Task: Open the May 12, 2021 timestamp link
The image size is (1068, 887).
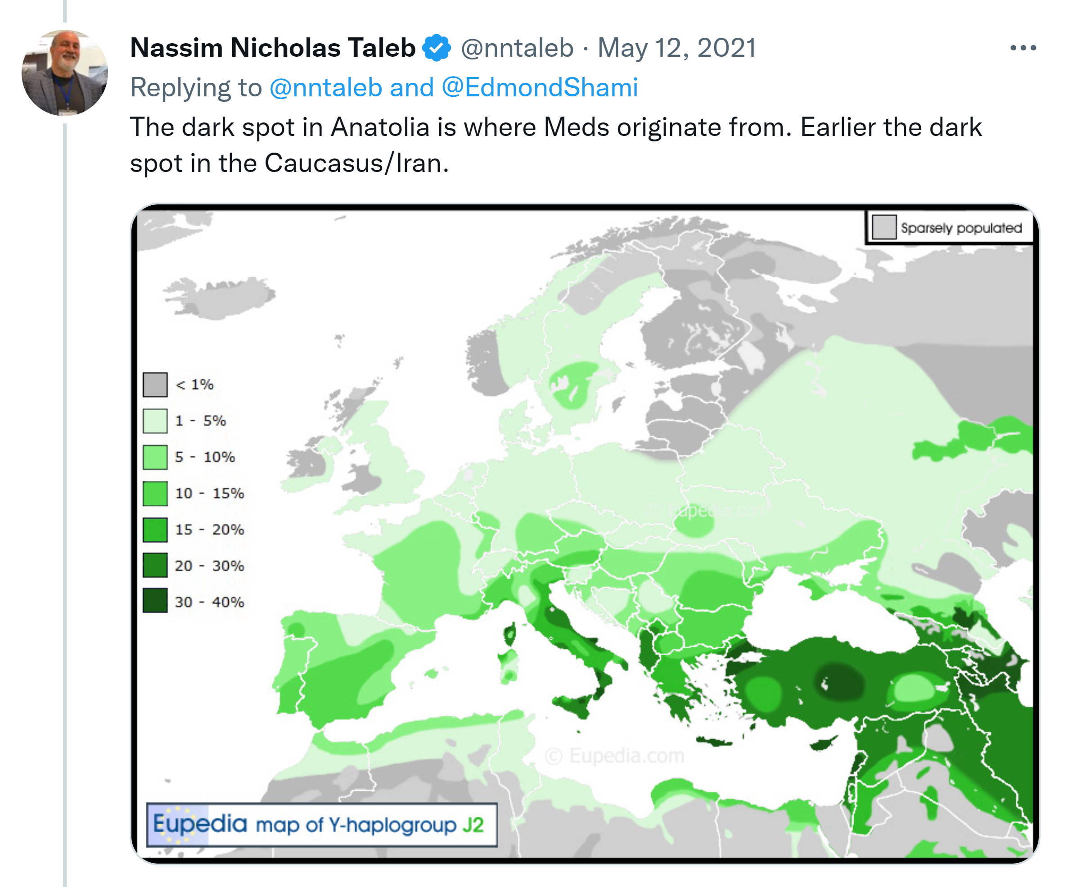Action: click(677, 48)
